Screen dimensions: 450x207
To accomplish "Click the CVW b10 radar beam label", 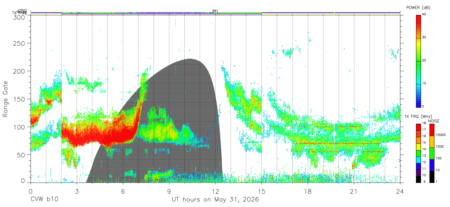I will [44, 199].
